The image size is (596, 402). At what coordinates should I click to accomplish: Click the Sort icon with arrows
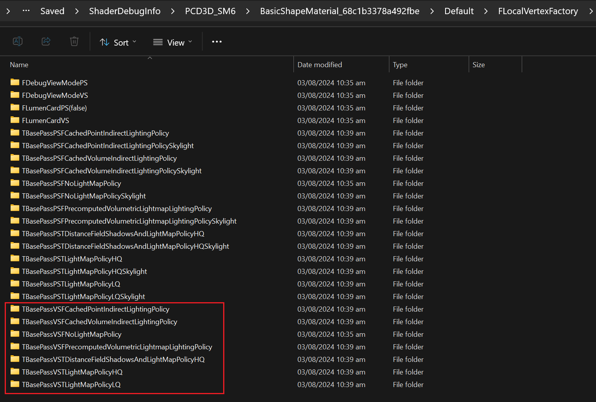click(105, 42)
